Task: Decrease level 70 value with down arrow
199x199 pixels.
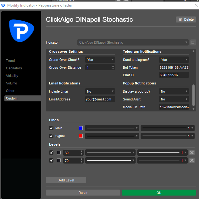Action: coord(82,162)
